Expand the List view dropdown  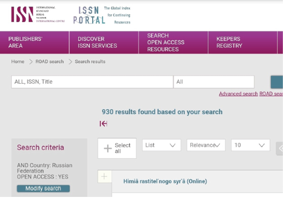pos(162,145)
